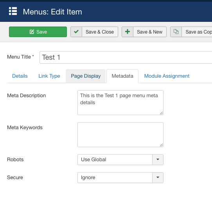Click the green checkmark icon beside Save & Close
212x201 pixels.
76,32
